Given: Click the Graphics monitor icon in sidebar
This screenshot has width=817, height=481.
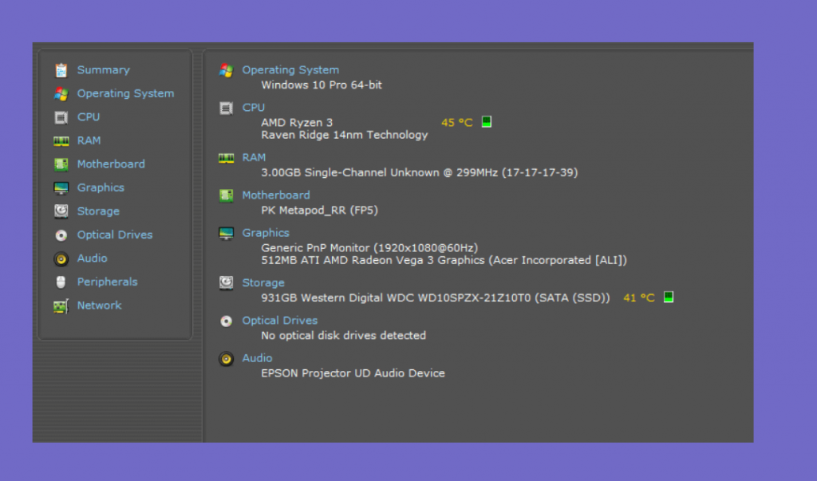Looking at the screenshot, I should (61, 187).
